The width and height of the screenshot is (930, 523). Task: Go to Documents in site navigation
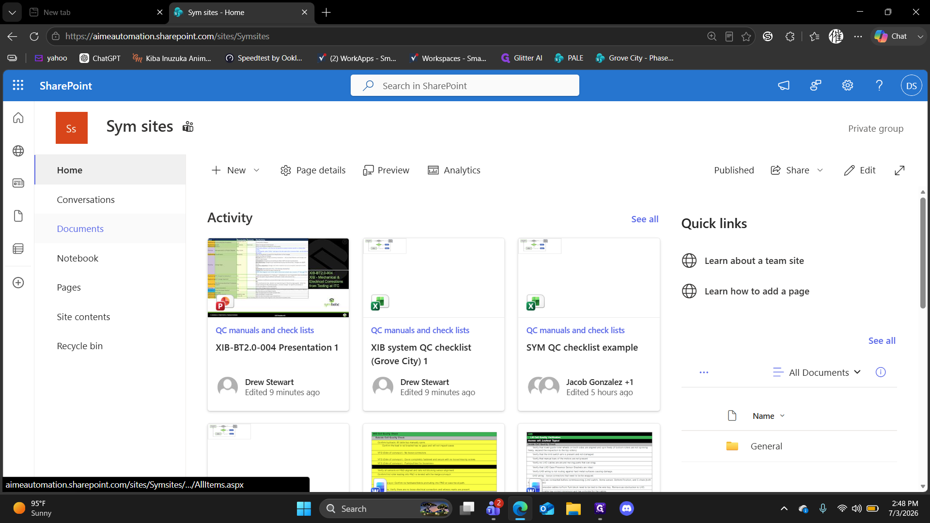click(x=80, y=229)
